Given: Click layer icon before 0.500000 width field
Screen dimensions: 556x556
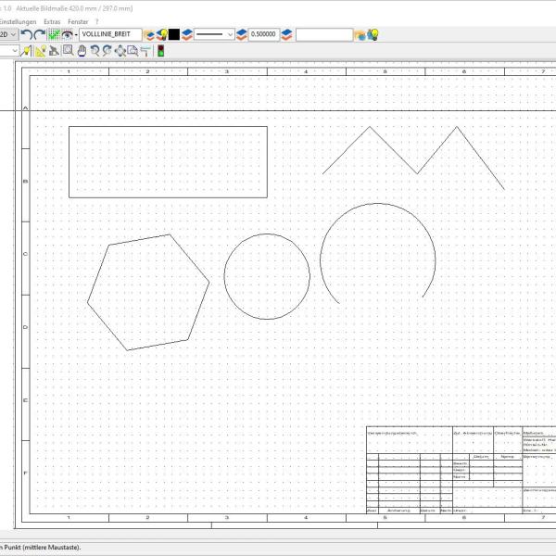Looking at the screenshot, I should tap(242, 35).
